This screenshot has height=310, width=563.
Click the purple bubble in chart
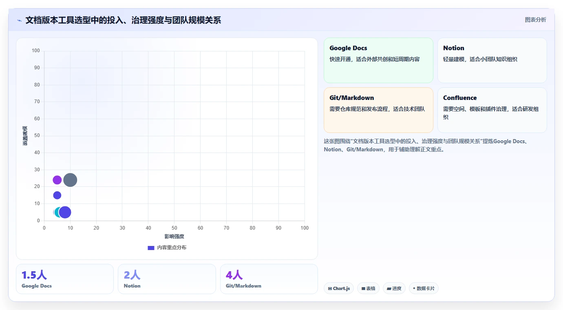(x=57, y=180)
